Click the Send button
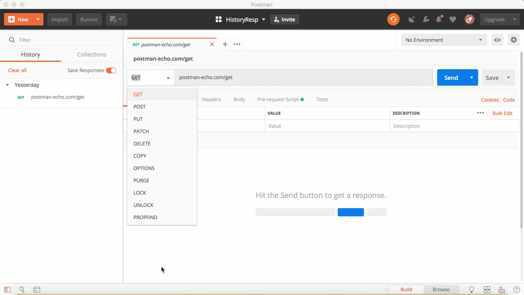This screenshot has height=295, width=524. (451, 77)
